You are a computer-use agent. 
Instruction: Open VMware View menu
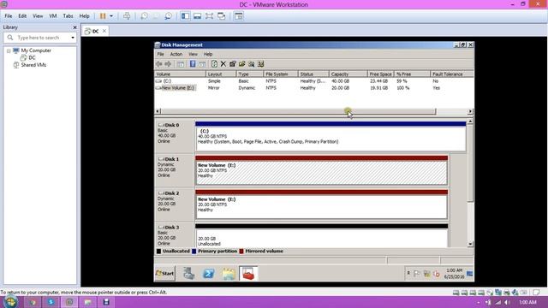point(38,16)
